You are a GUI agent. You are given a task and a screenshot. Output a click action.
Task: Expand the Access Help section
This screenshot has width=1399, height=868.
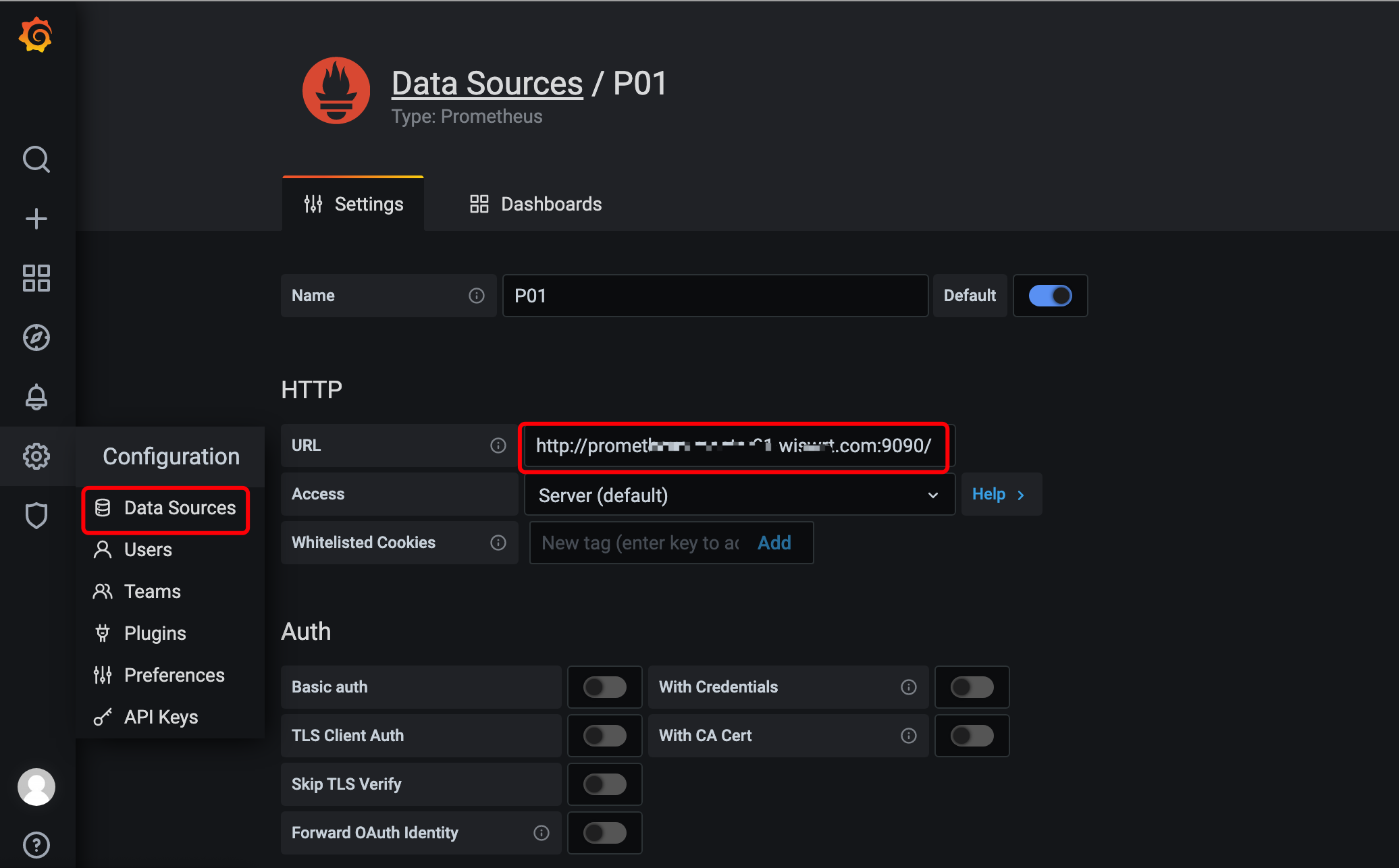(1001, 494)
